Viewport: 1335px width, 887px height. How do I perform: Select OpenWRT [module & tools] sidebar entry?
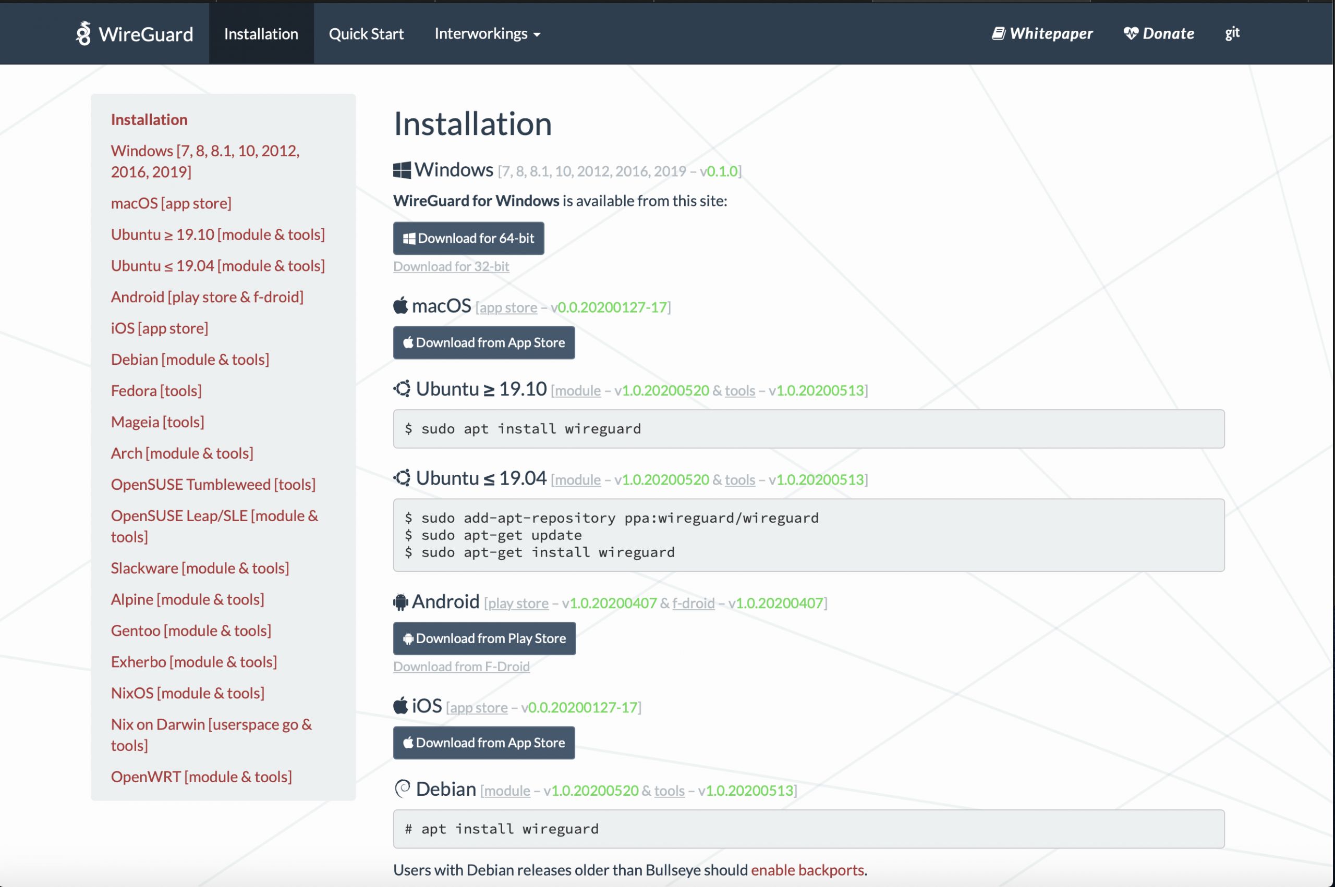pyautogui.click(x=201, y=777)
